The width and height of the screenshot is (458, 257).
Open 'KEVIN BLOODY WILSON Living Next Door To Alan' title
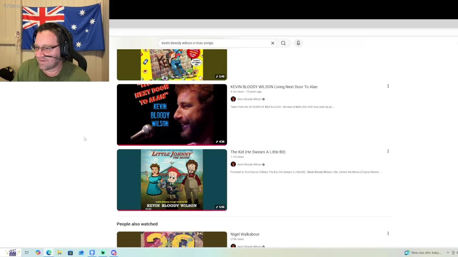[x=274, y=87]
